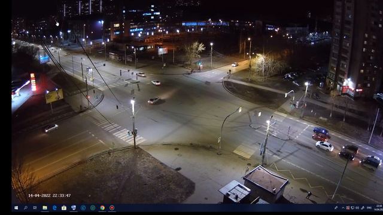Open the green circular app in the taskbar

coord(93,208)
